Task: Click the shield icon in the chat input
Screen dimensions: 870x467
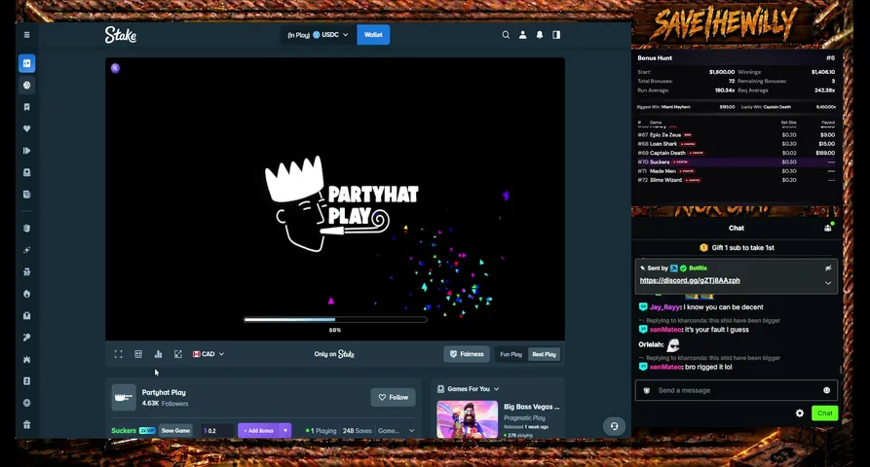Action: (x=646, y=390)
